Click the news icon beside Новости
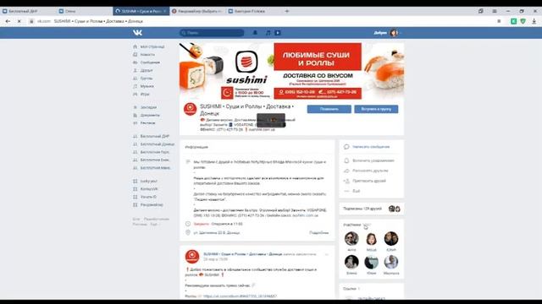The height and width of the screenshot is (304, 542). (x=135, y=54)
